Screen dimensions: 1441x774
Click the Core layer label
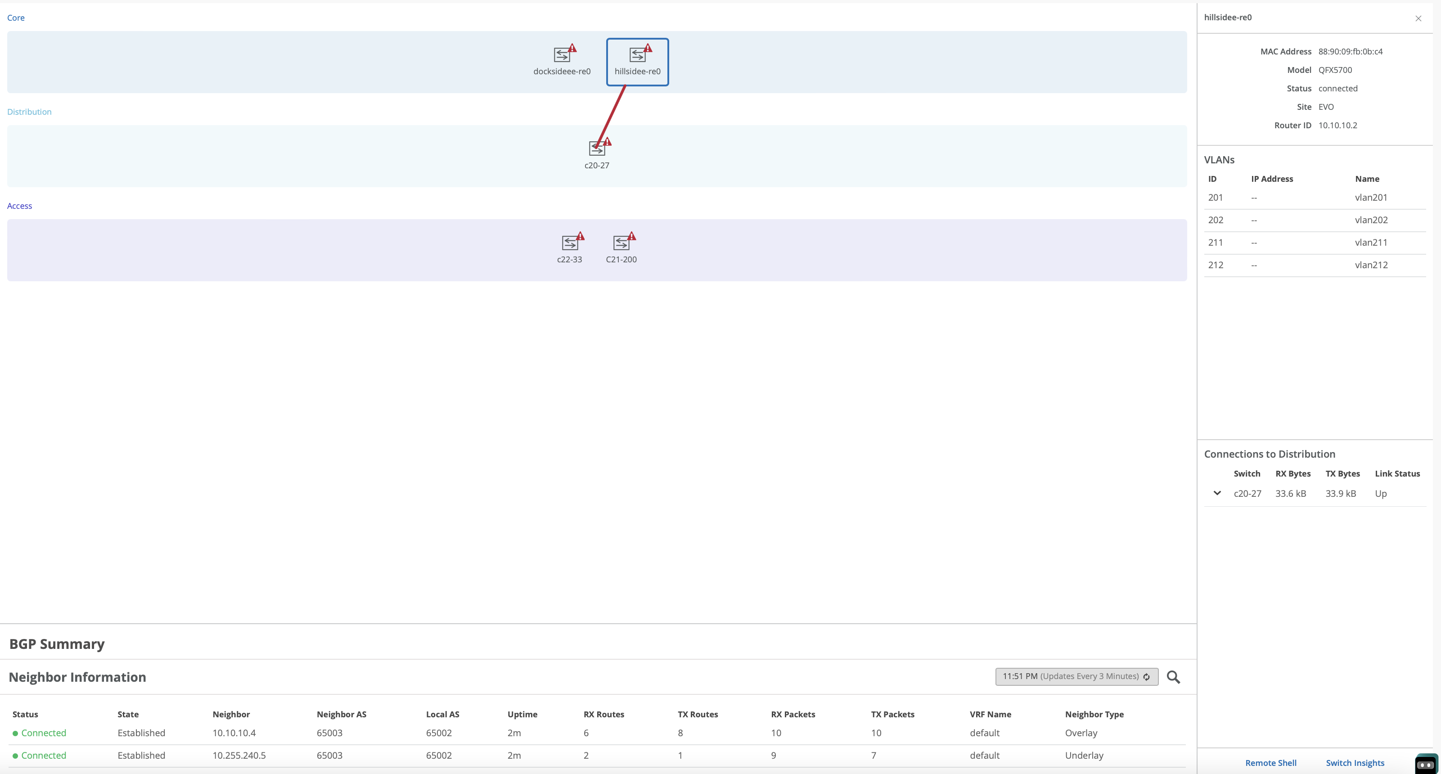coord(16,18)
